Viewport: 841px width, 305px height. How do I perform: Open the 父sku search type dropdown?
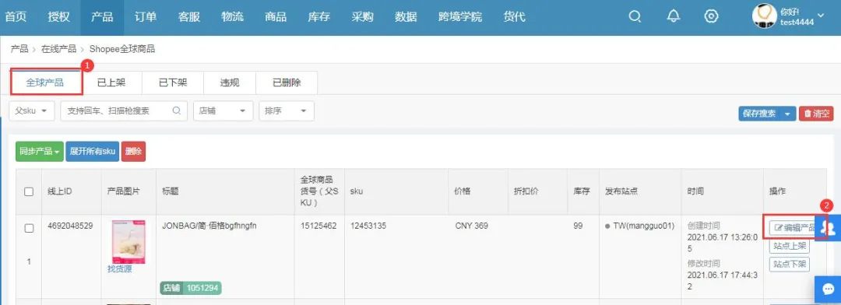[x=32, y=111]
